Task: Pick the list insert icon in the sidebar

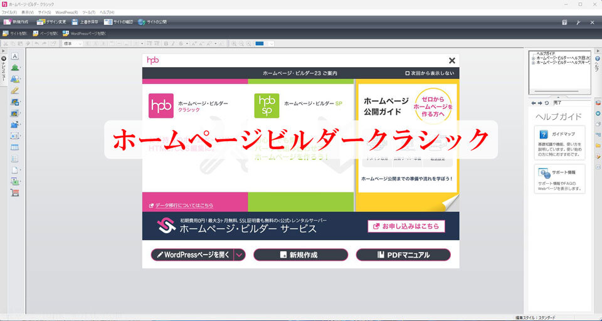Action: pos(14,159)
